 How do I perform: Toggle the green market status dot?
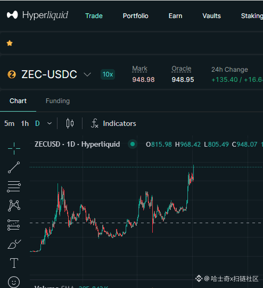pos(133,144)
